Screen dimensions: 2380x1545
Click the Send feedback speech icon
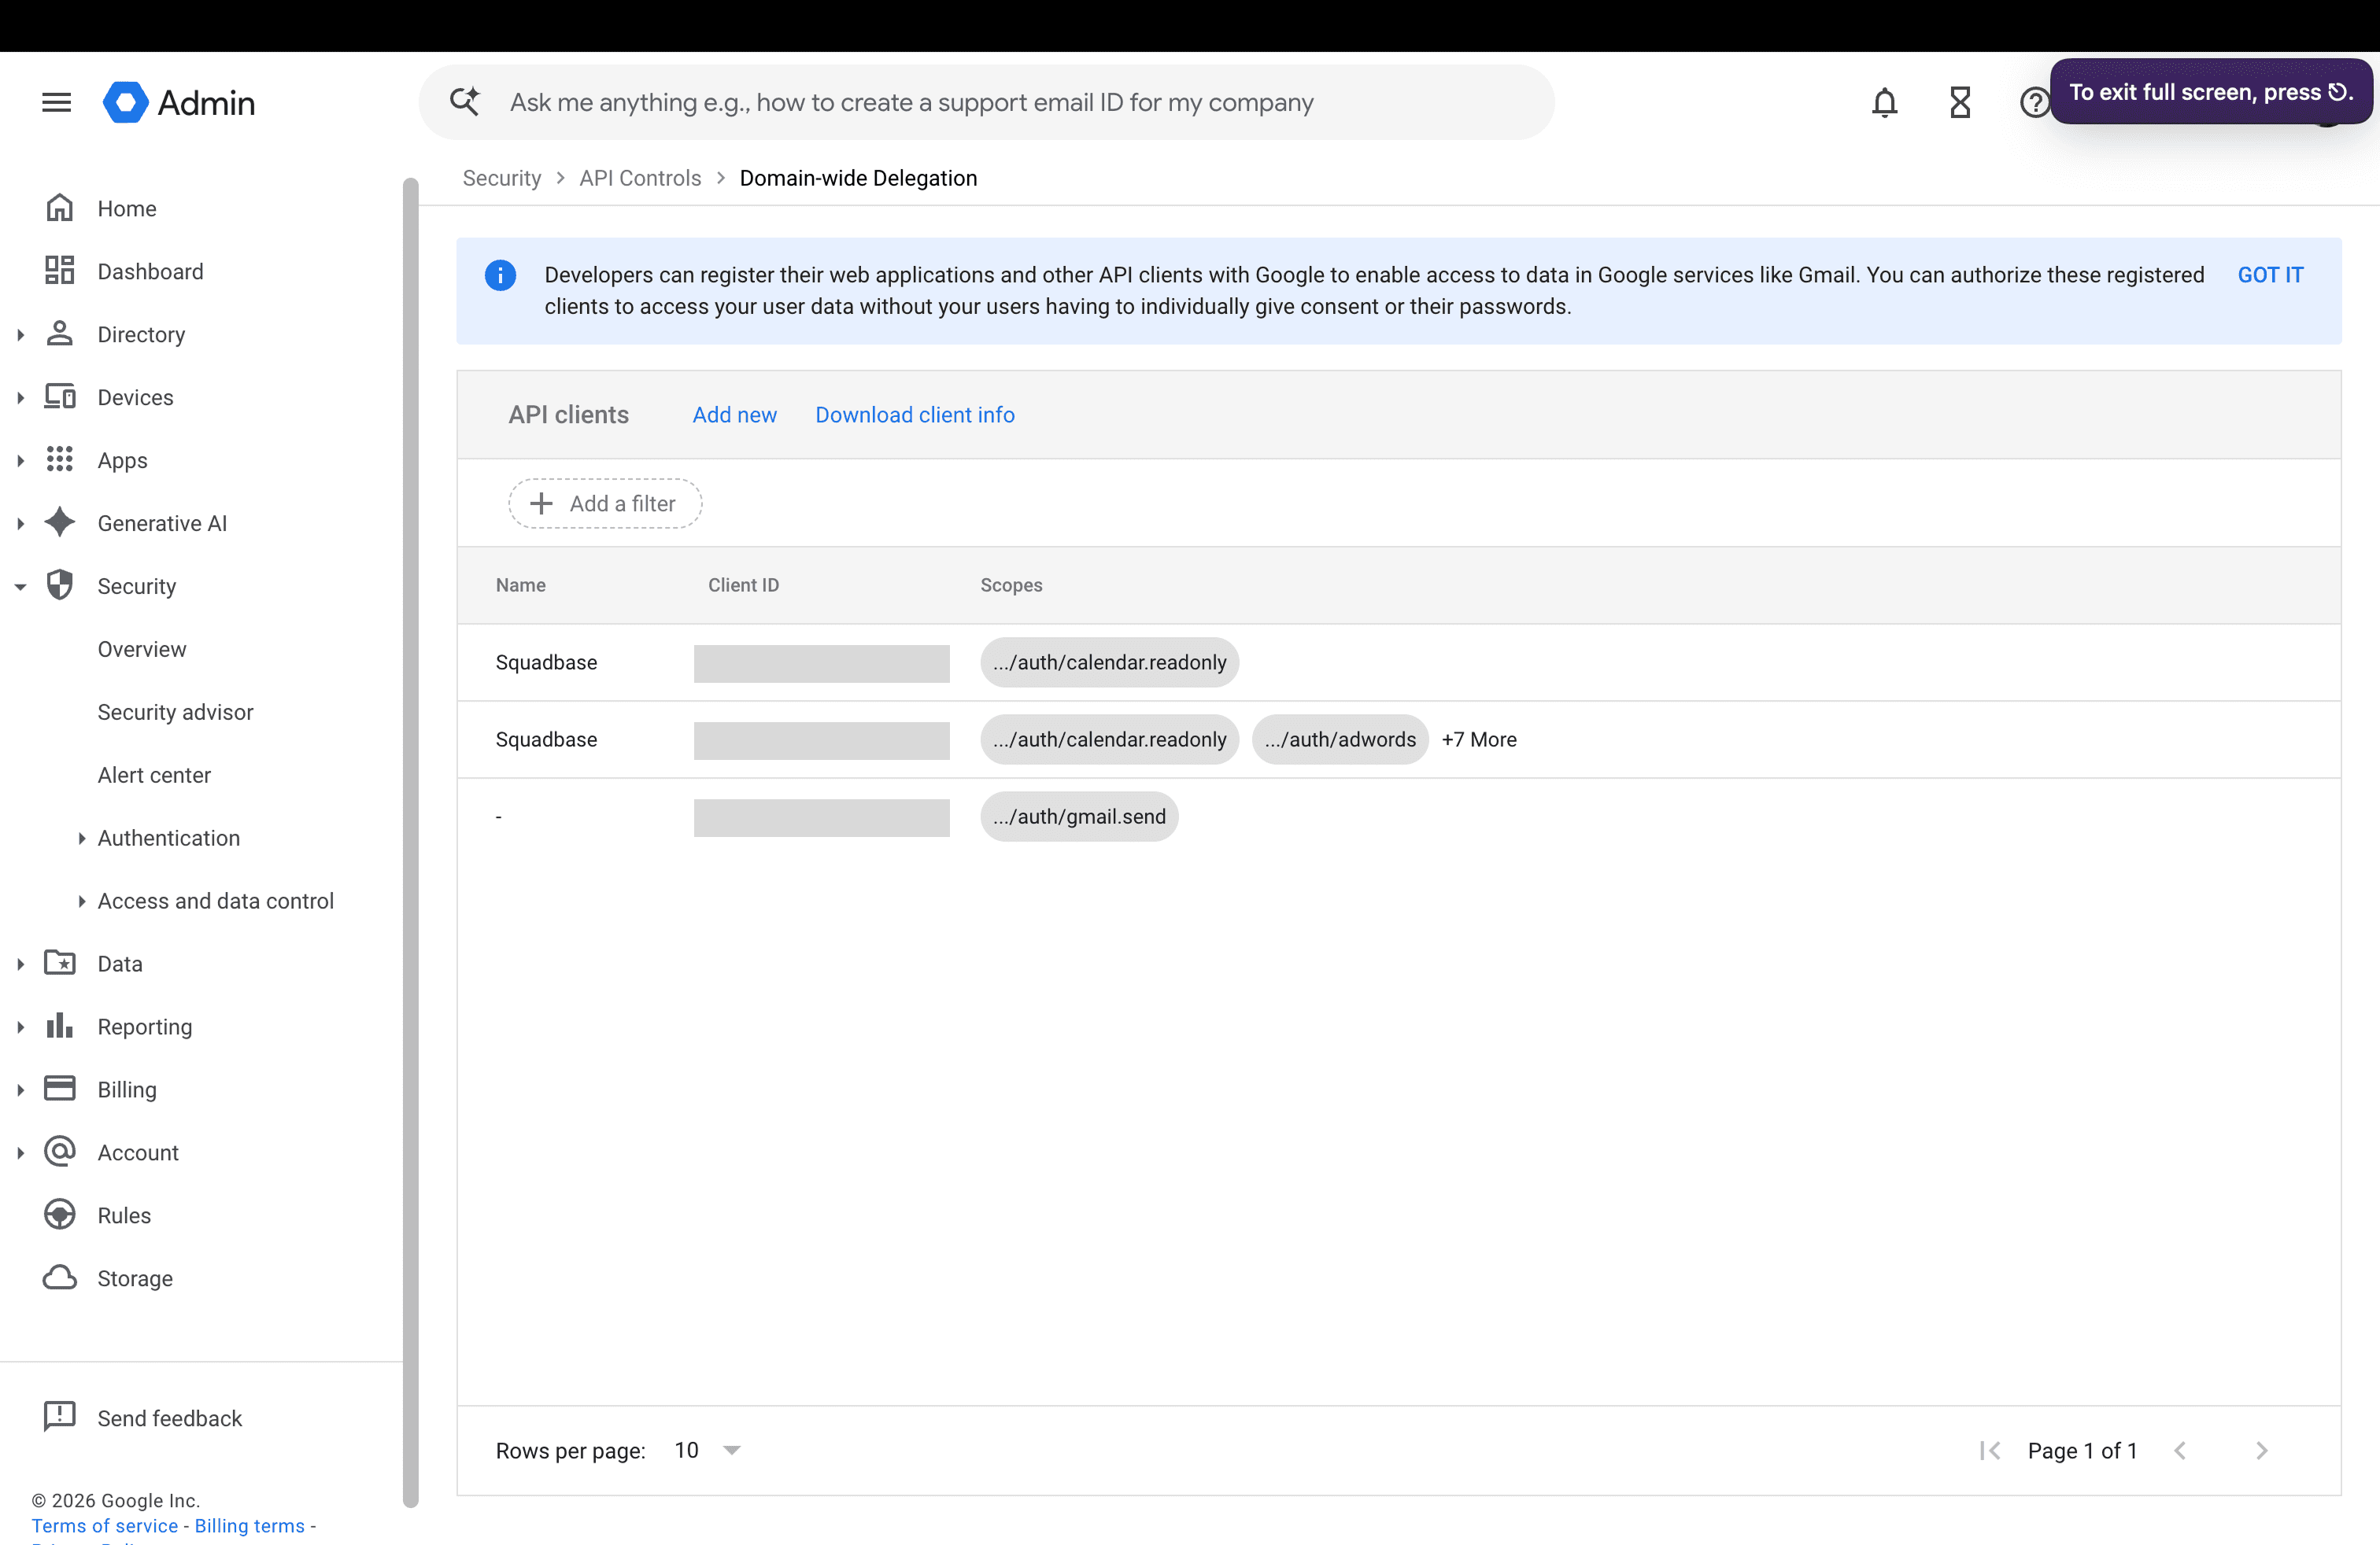tap(60, 1417)
